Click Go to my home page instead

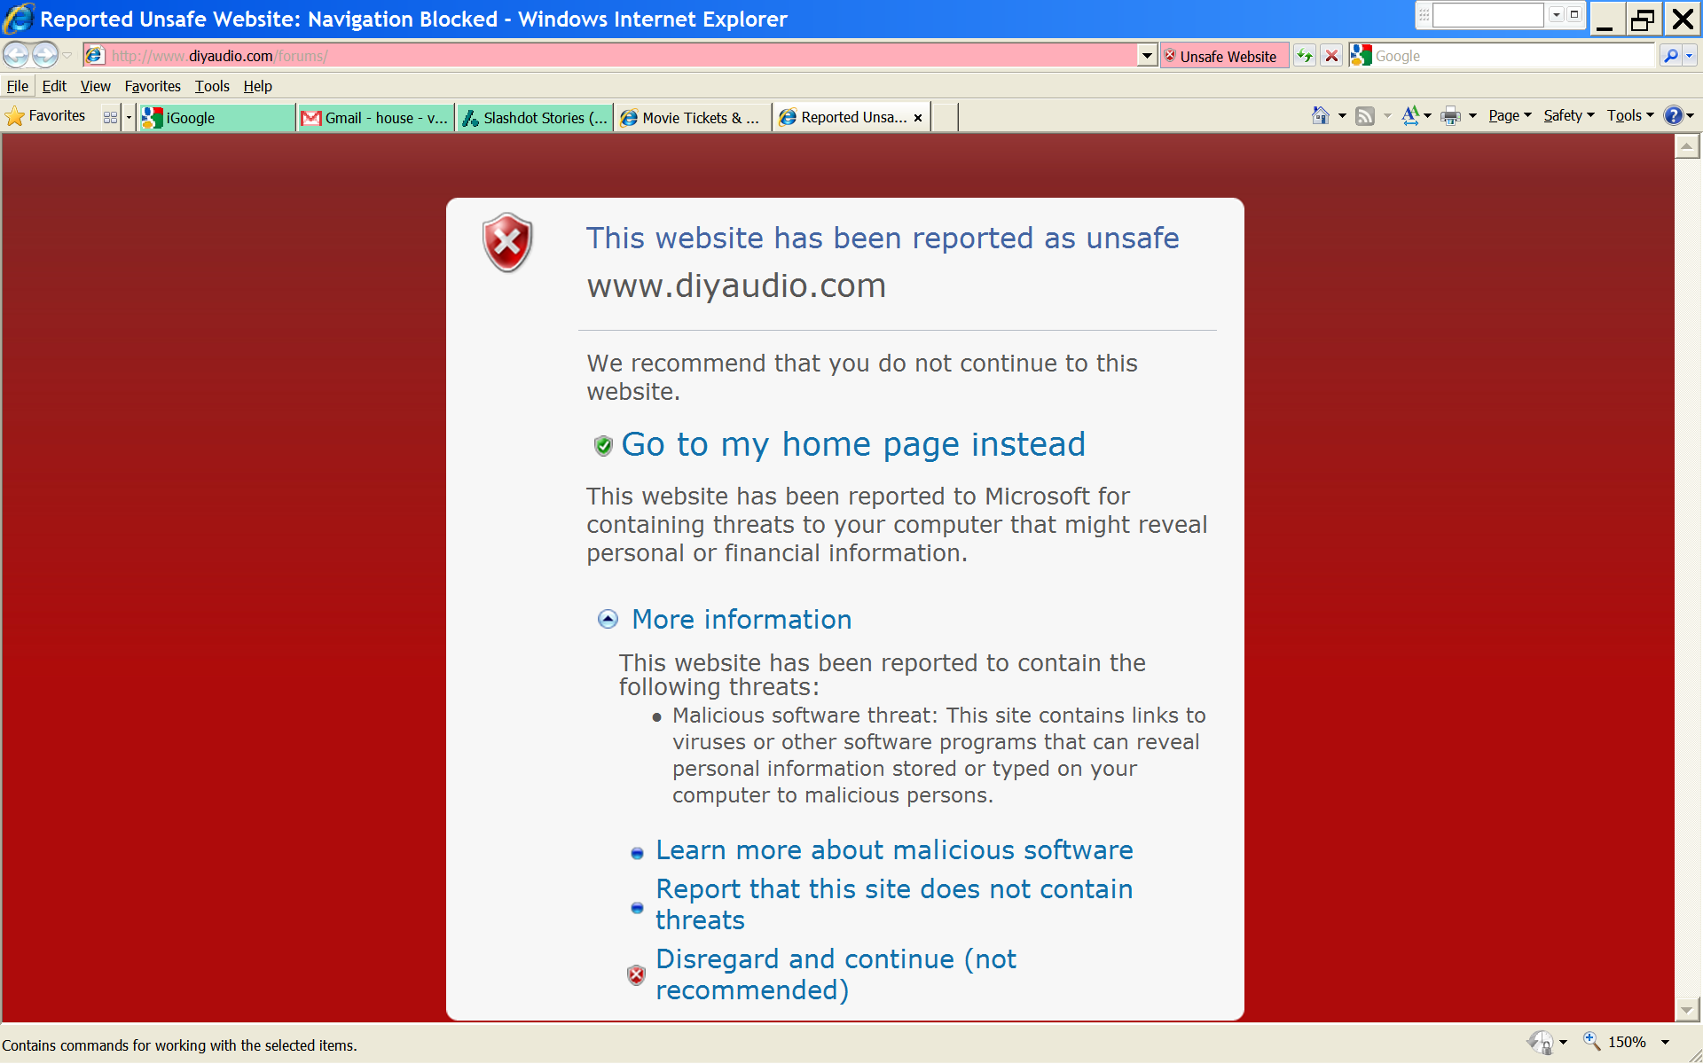coord(852,444)
